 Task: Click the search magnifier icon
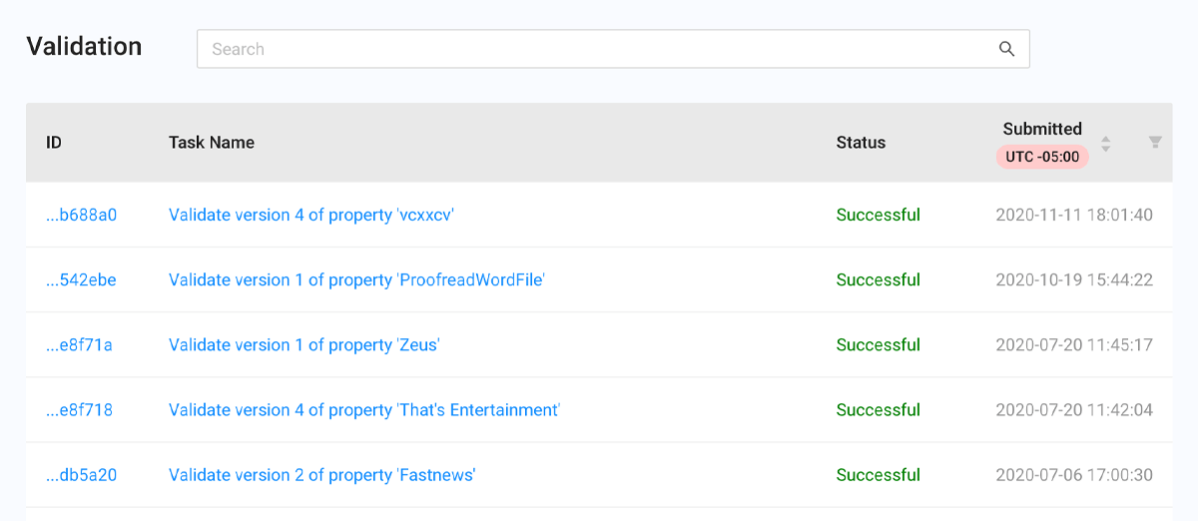coord(1006,49)
